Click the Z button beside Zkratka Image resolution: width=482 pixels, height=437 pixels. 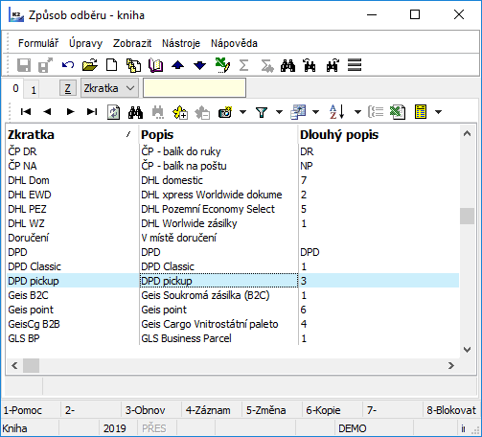point(68,88)
